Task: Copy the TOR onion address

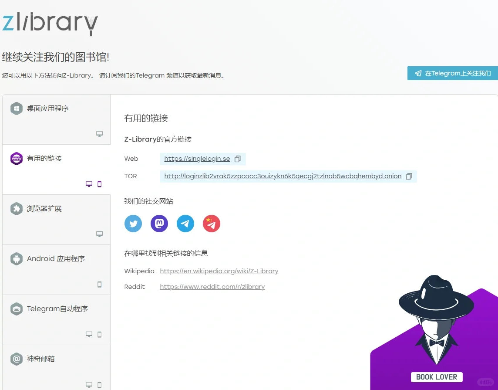Action: (409, 176)
